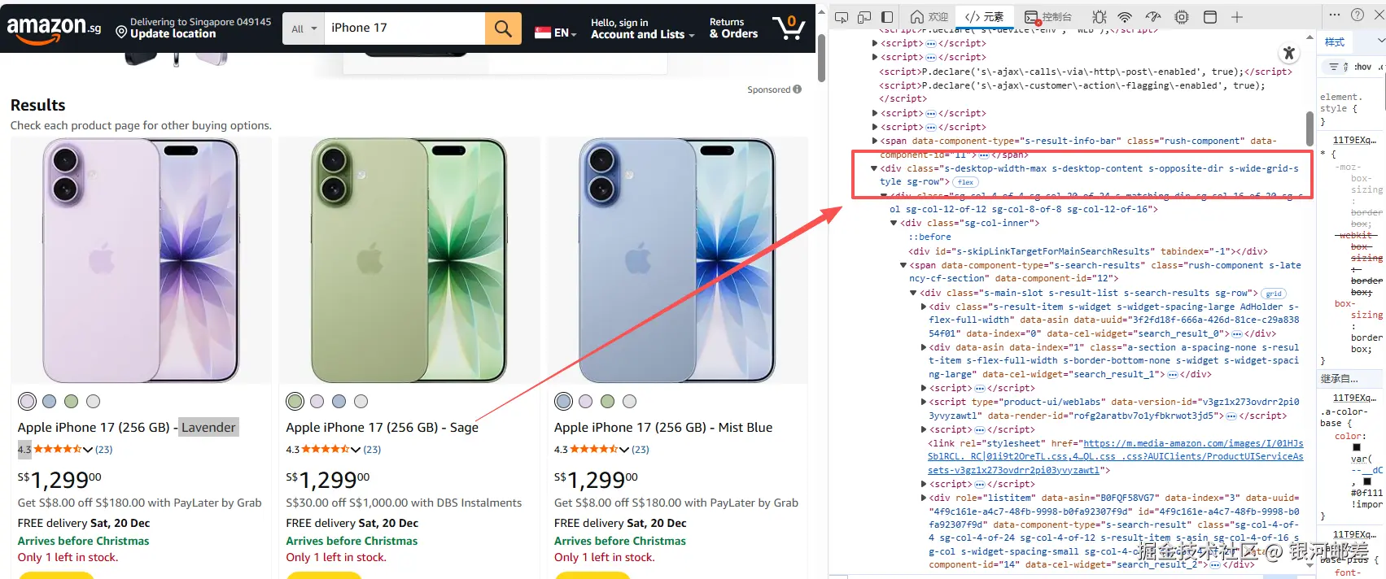Open the Sources panel bug icon
This screenshot has height=579, width=1386.
tap(1100, 16)
